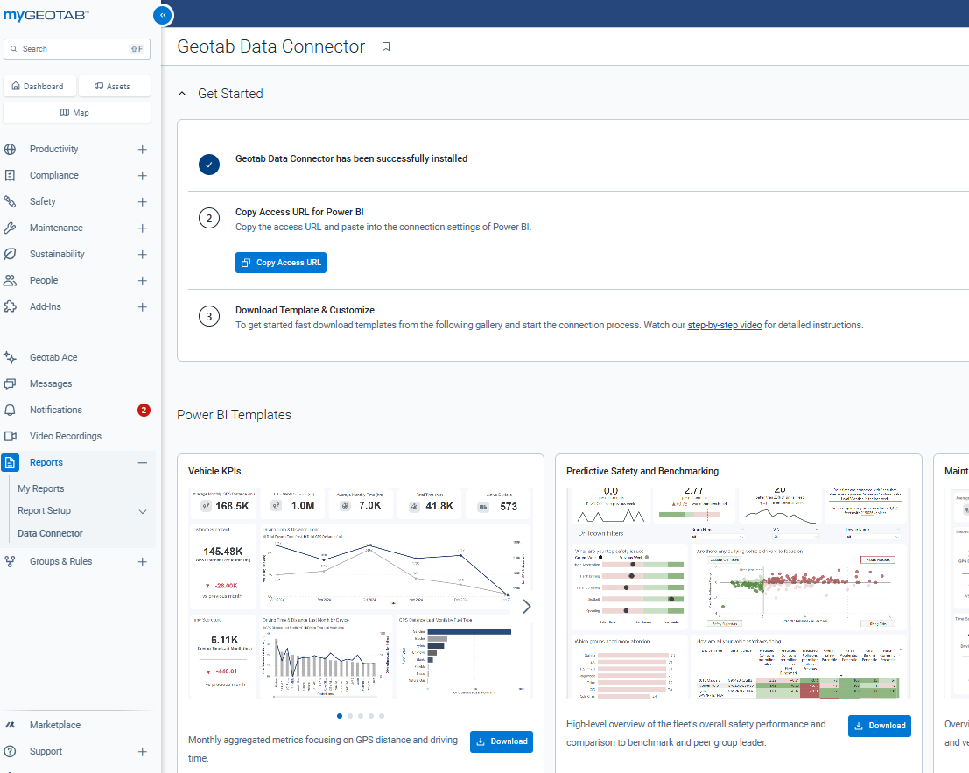Image resolution: width=969 pixels, height=773 pixels.
Task: Open My Reports
Action: pos(41,488)
